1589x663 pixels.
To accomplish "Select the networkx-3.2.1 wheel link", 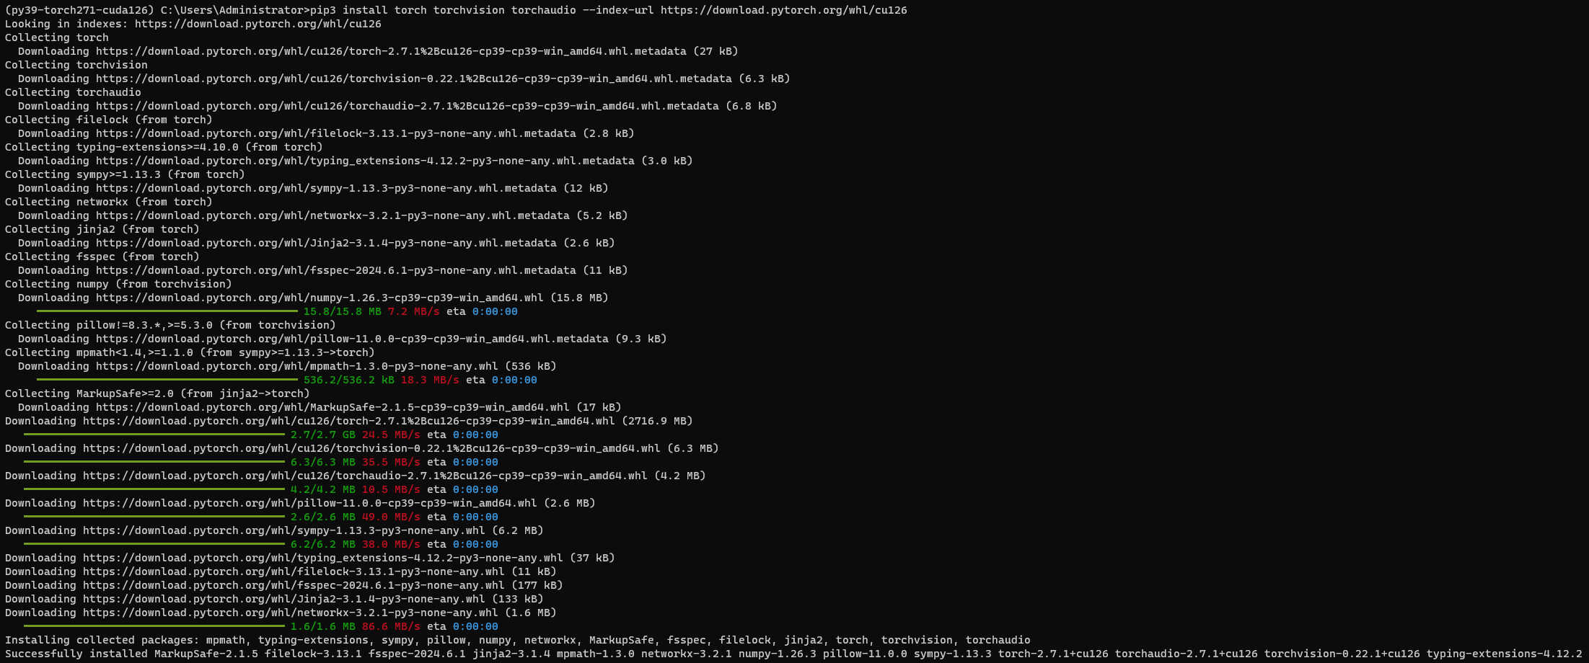I will point(281,613).
